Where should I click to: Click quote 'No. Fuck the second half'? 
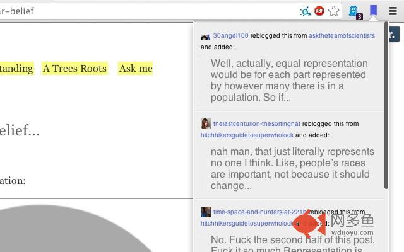293,239
